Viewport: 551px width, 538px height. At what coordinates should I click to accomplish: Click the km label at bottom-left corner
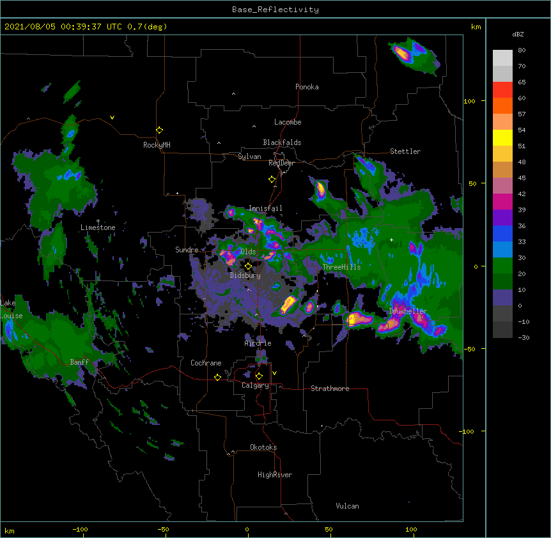pyautogui.click(x=10, y=531)
